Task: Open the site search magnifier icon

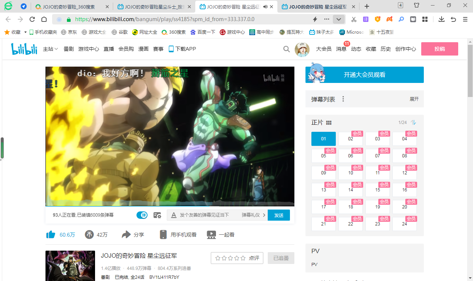Action: (x=286, y=49)
